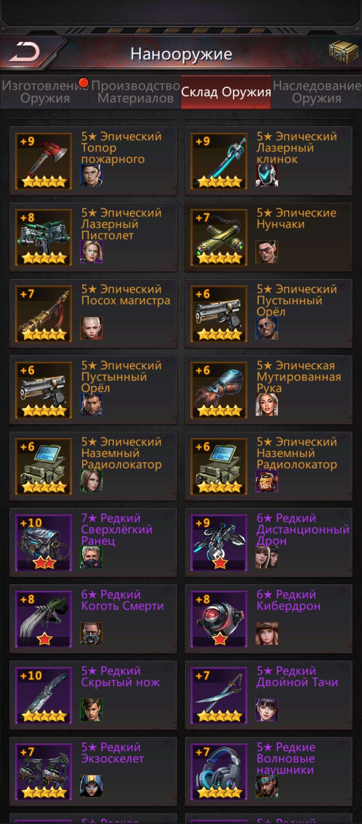
Task: Tap the Мутированная Рука weapon icon
Action: pyautogui.click(x=219, y=390)
